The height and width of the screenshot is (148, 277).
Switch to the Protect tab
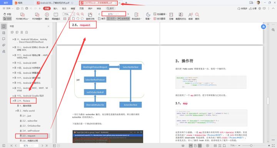[x=90, y=8]
